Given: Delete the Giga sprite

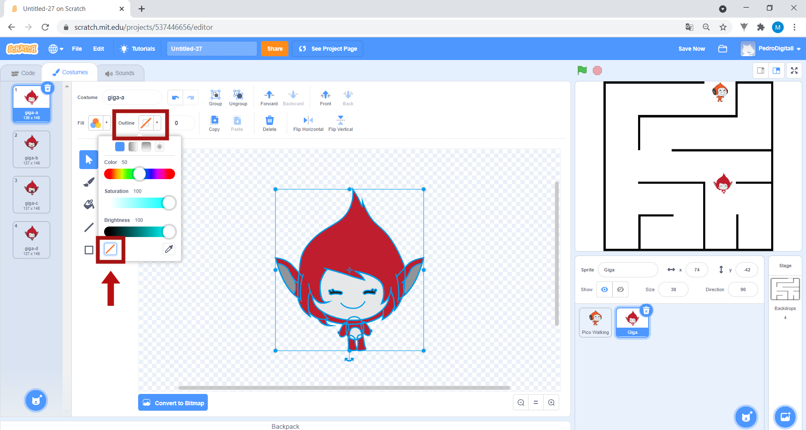Looking at the screenshot, I should (x=646, y=310).
